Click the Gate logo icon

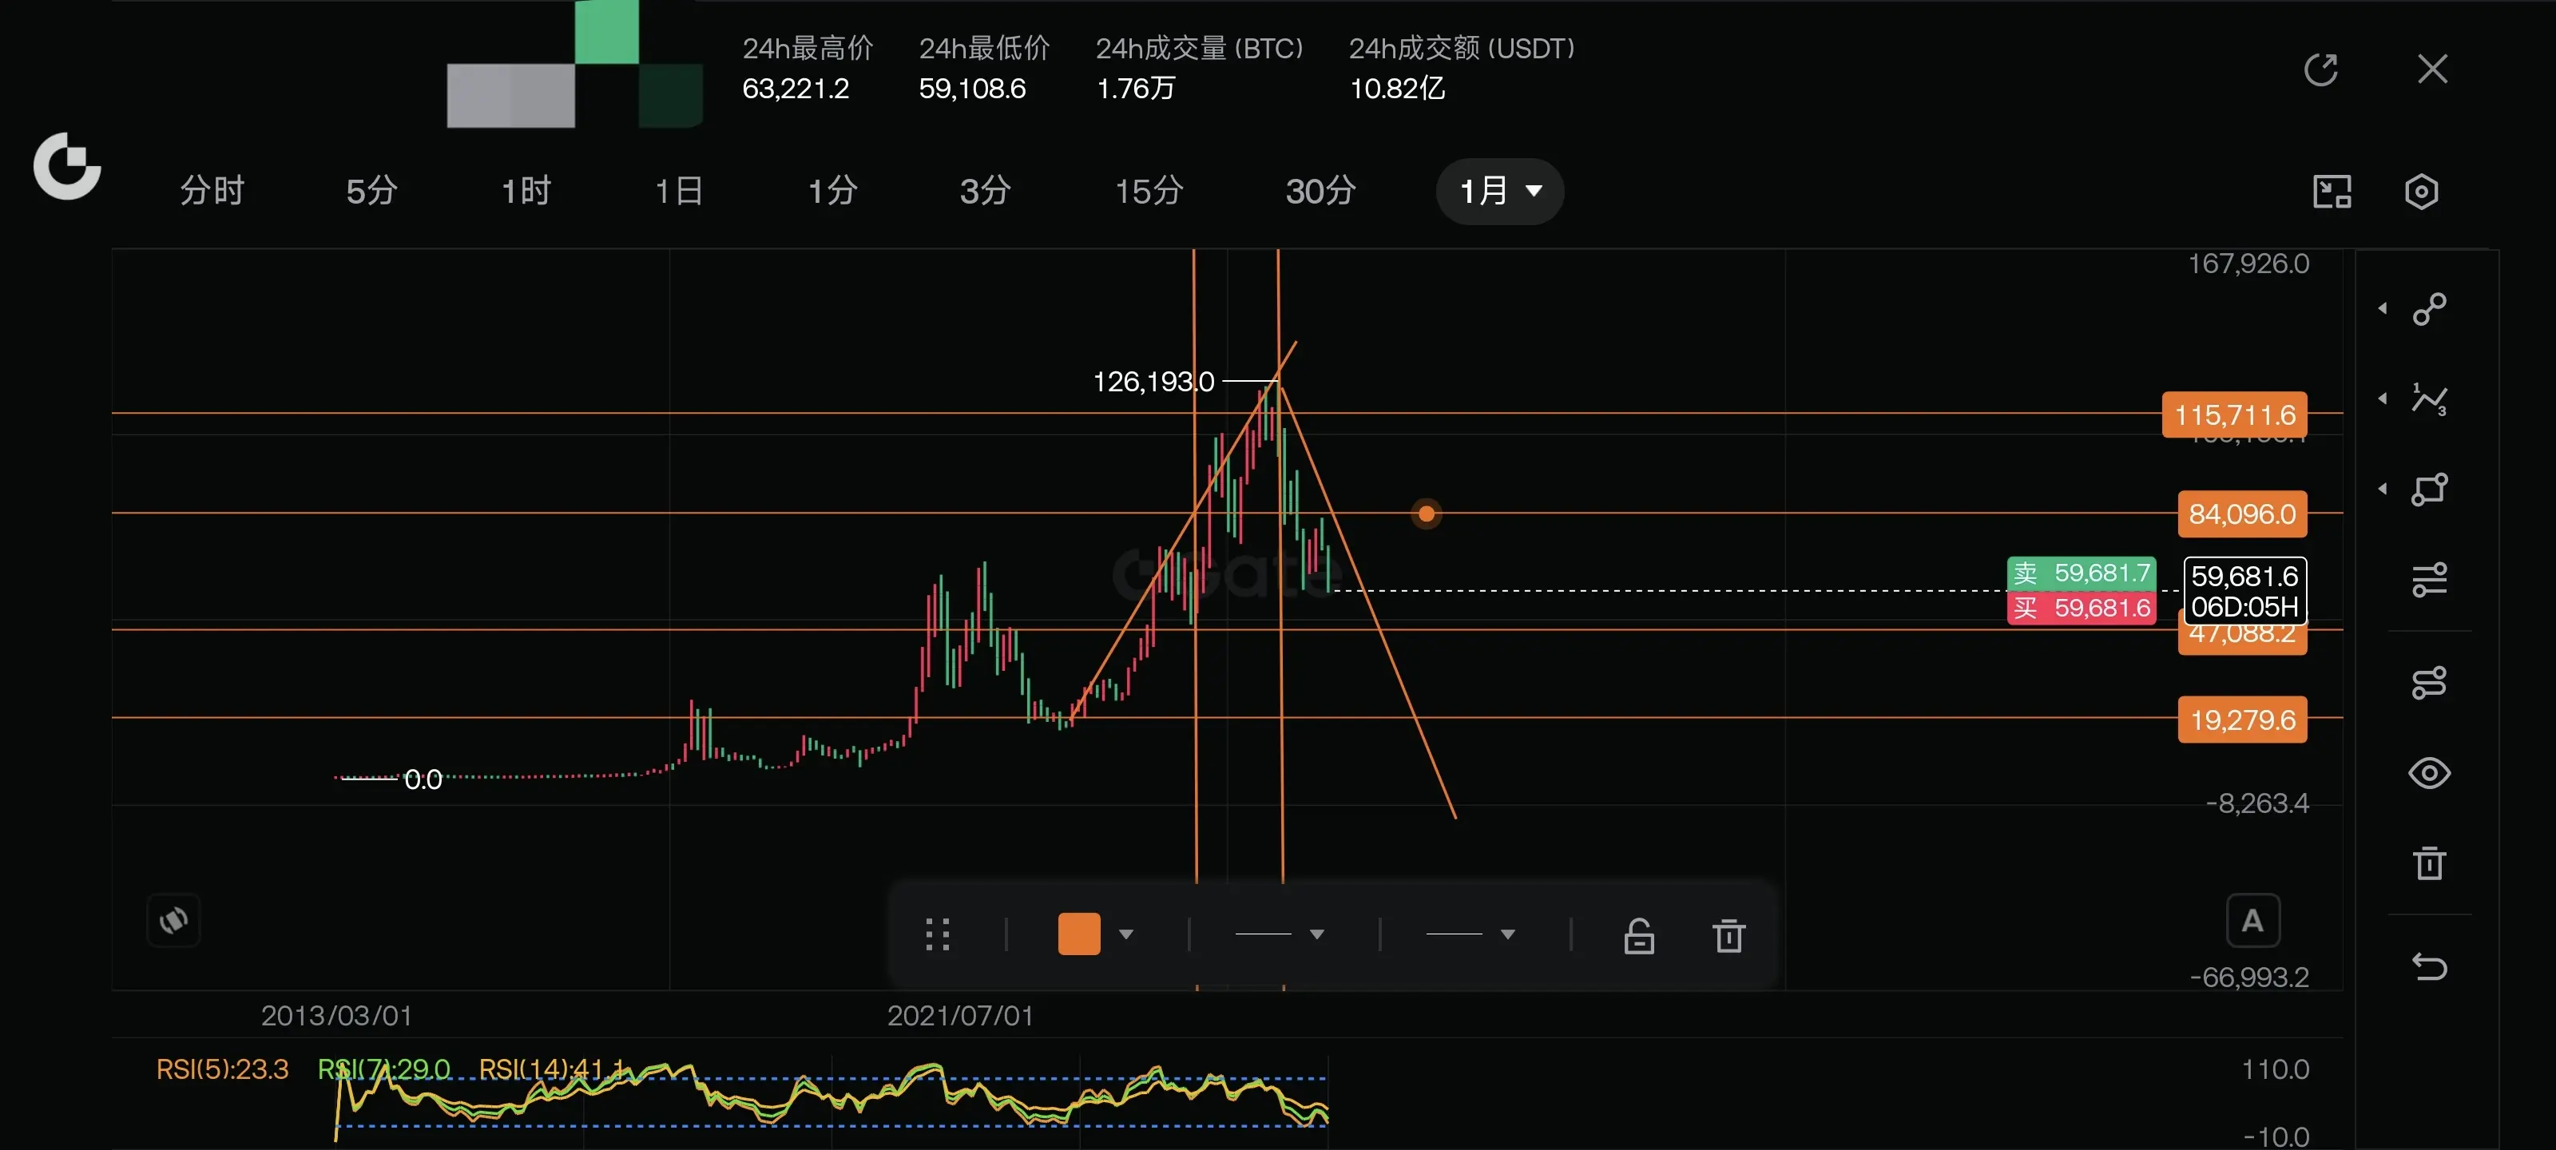(66, 165)
